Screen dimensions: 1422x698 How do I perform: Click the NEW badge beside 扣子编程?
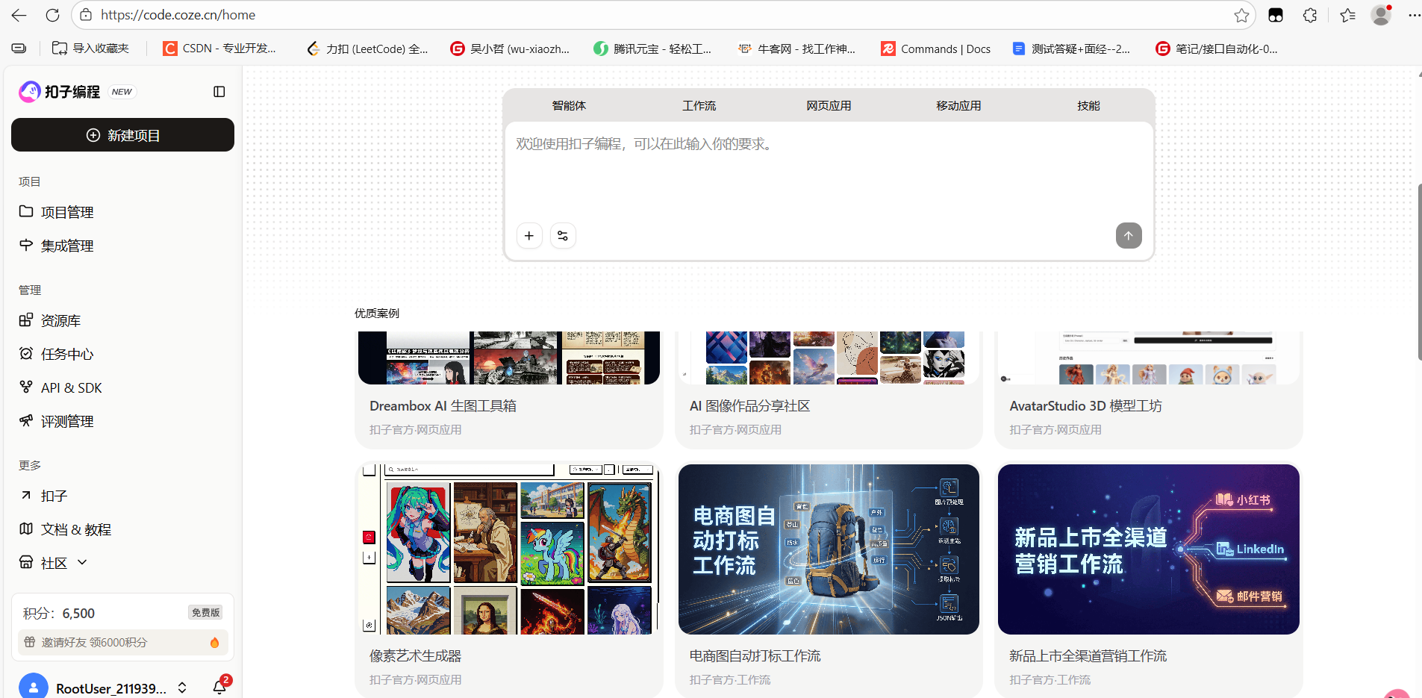[x=122, y=92]
